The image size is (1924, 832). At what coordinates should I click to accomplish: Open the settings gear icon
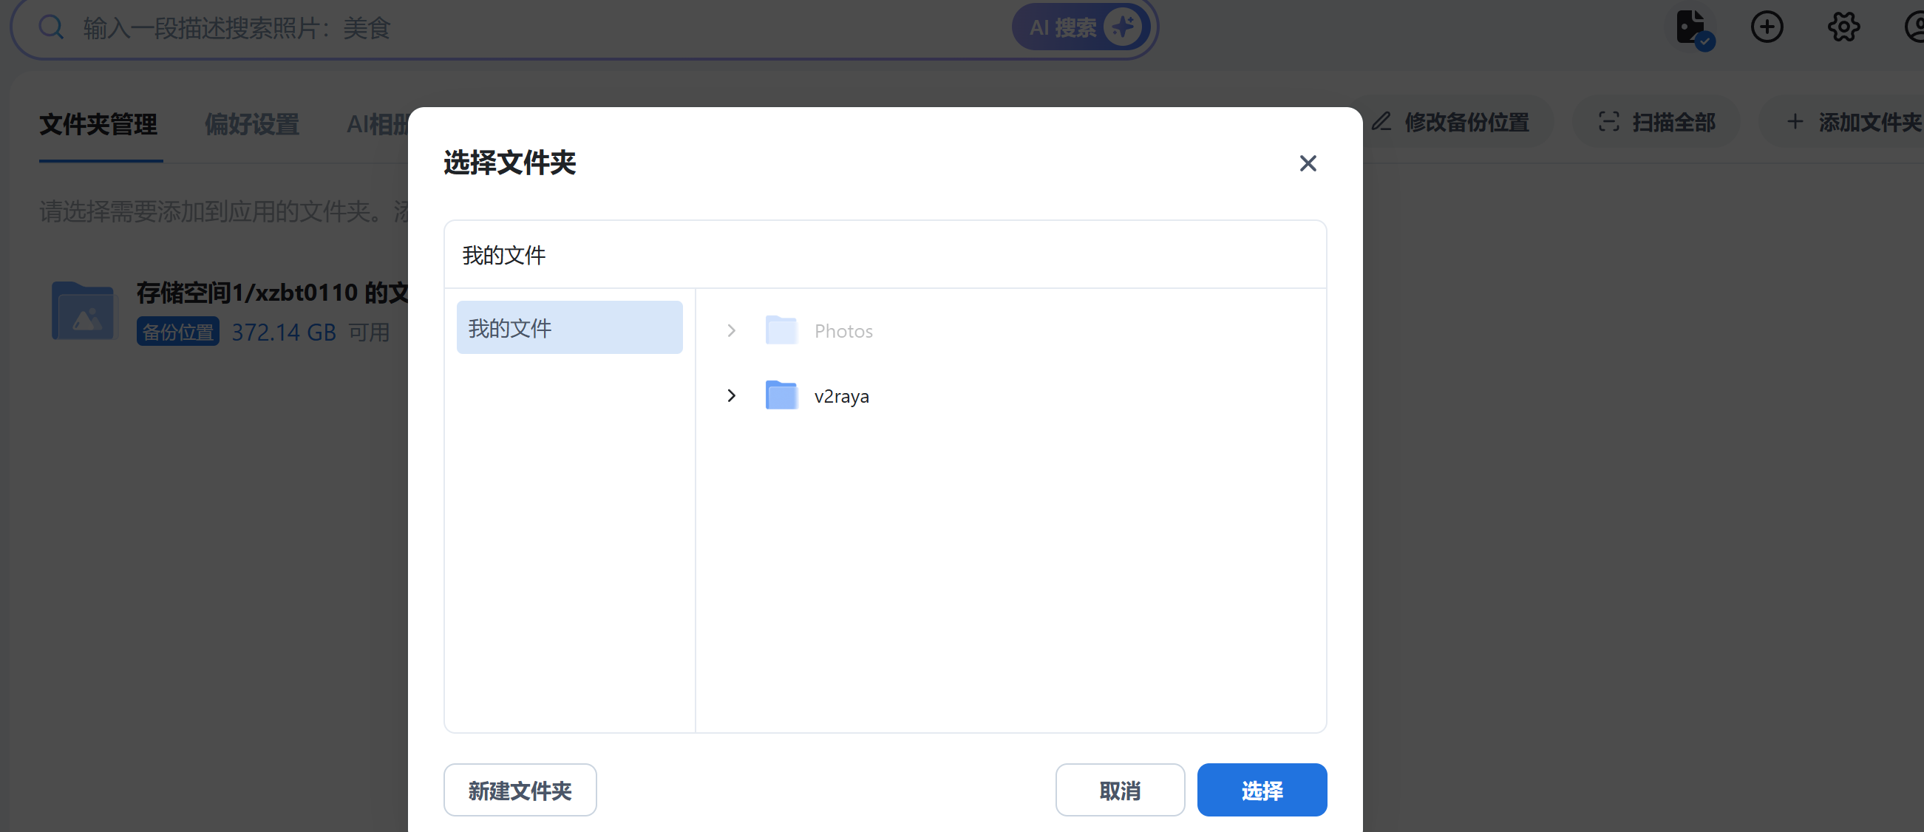[1843, 27]
